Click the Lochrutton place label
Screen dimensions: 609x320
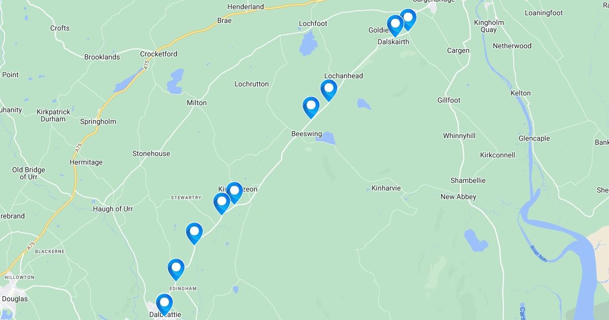(252, 84)
